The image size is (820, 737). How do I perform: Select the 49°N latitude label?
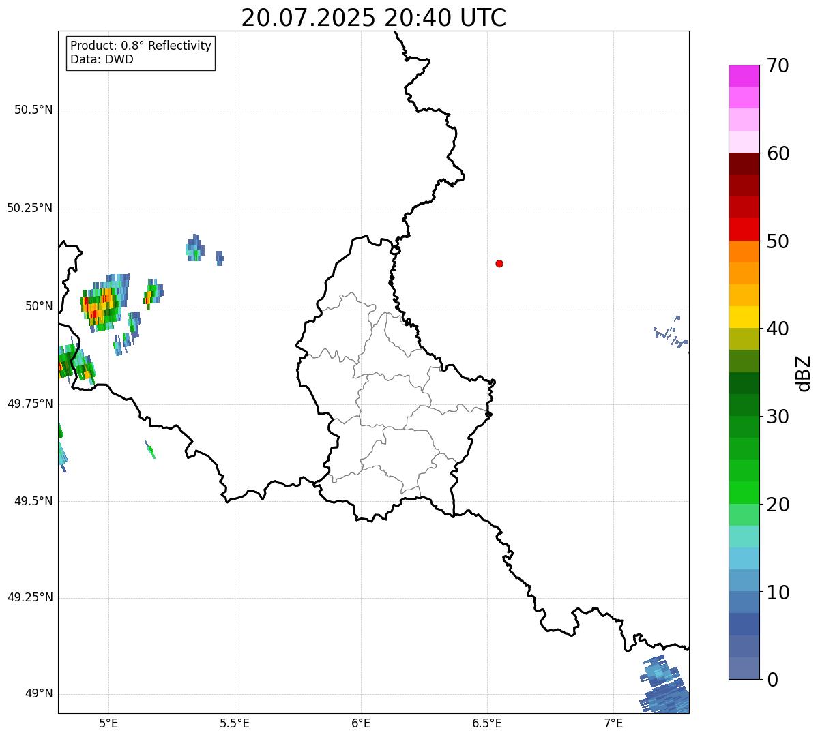[x=39, y=693]
